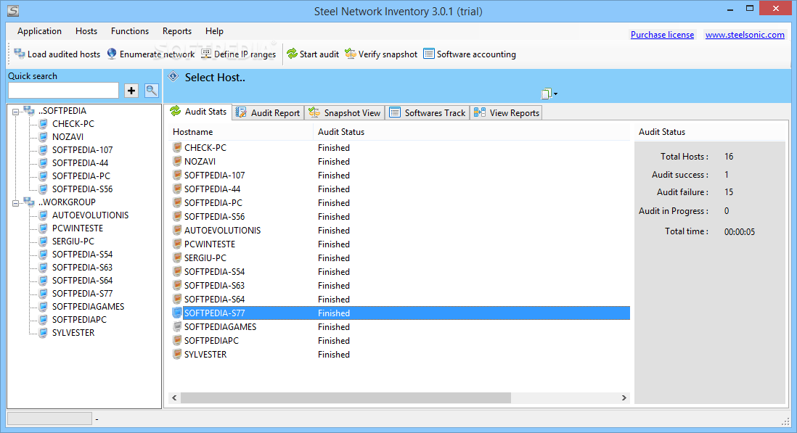Open Software accounting via its toolbar icon
This screenshot has height=433, width=797.
tap(430, 54)
